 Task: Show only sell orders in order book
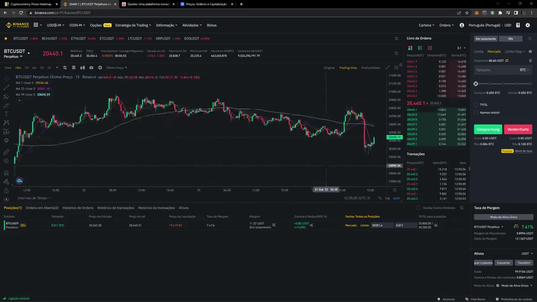coord(430,48)
